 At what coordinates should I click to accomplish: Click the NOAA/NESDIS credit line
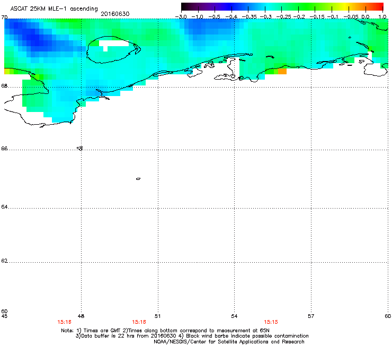coord(229,342)
